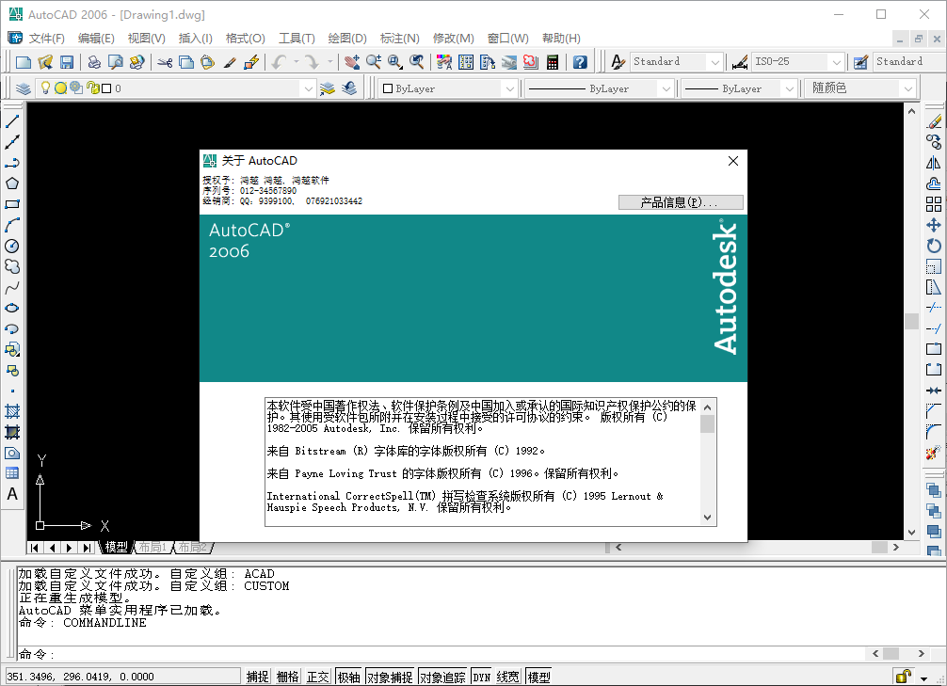Image resolution: width=947 pixels, height=686 pixels.
Task: Click the Pan Realtime icon
Action: coord(352,61)
